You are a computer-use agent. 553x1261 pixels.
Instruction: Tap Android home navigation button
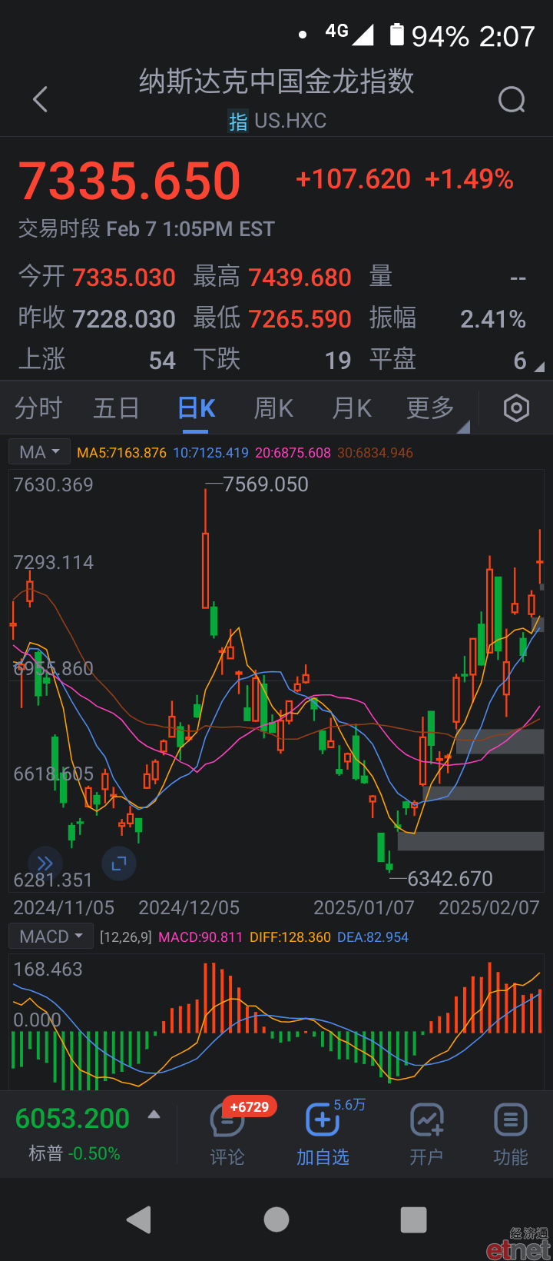[276, 1219]
